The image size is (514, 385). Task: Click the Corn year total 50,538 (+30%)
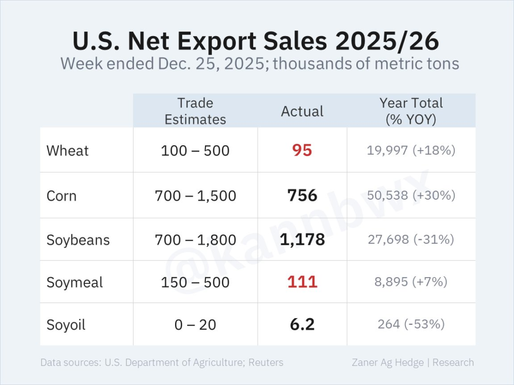point(411,196)
